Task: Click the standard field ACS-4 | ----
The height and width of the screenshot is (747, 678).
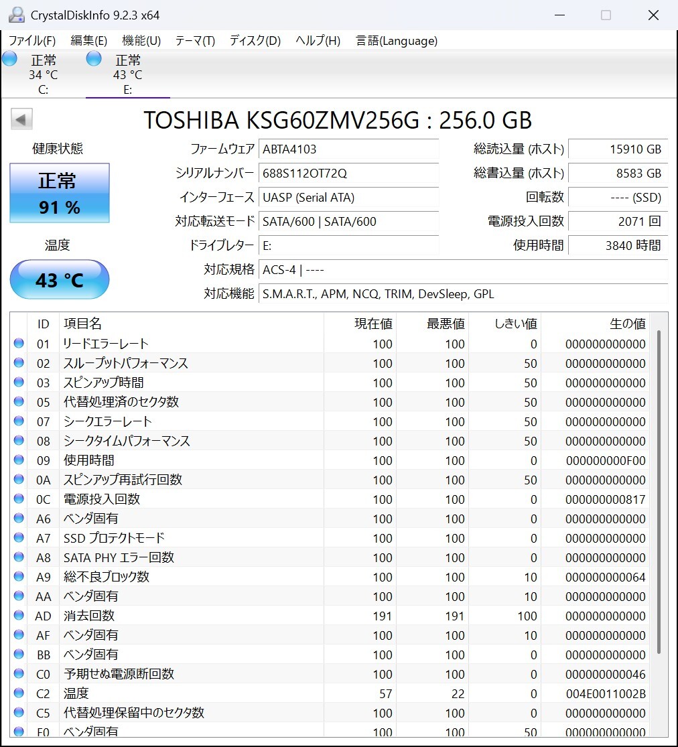Action: click(x=463, y=269)
